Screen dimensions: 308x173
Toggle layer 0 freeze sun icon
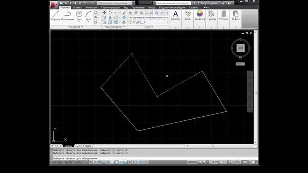click(x=134, y=22)
